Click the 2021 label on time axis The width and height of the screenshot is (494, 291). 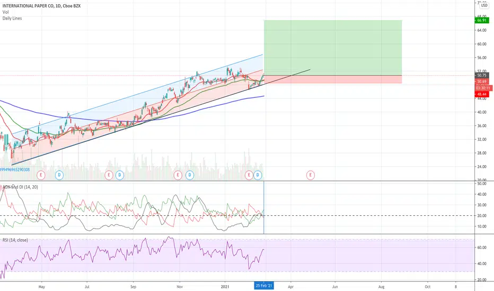tap(225, 287)
